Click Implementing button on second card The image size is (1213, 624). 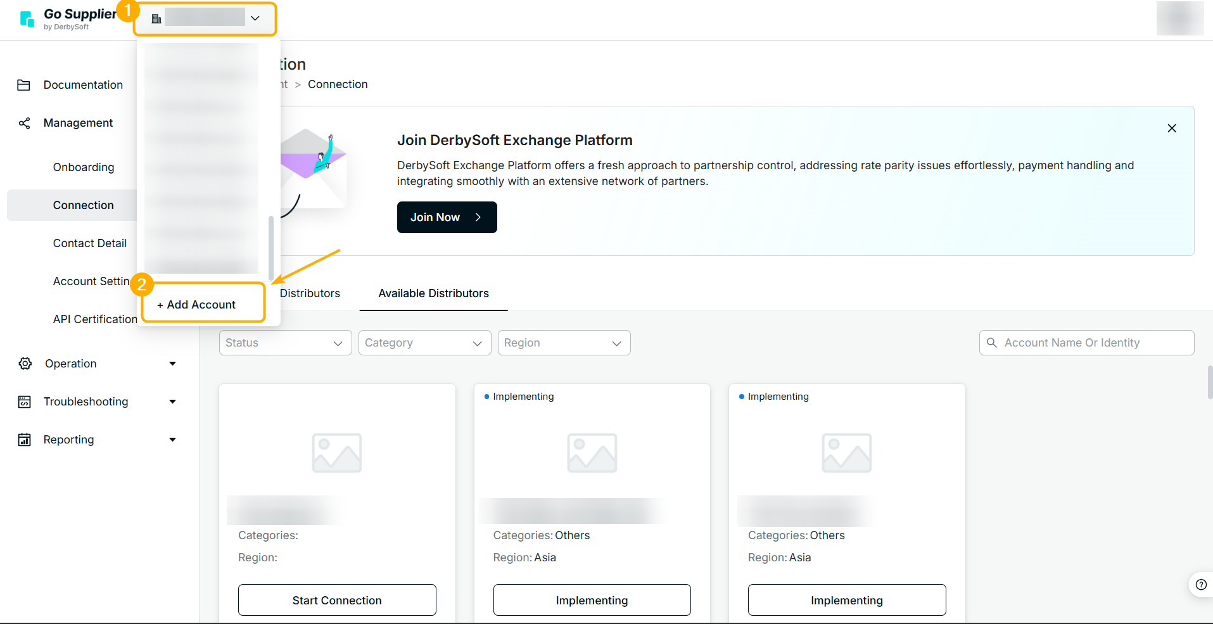(592, 600)
